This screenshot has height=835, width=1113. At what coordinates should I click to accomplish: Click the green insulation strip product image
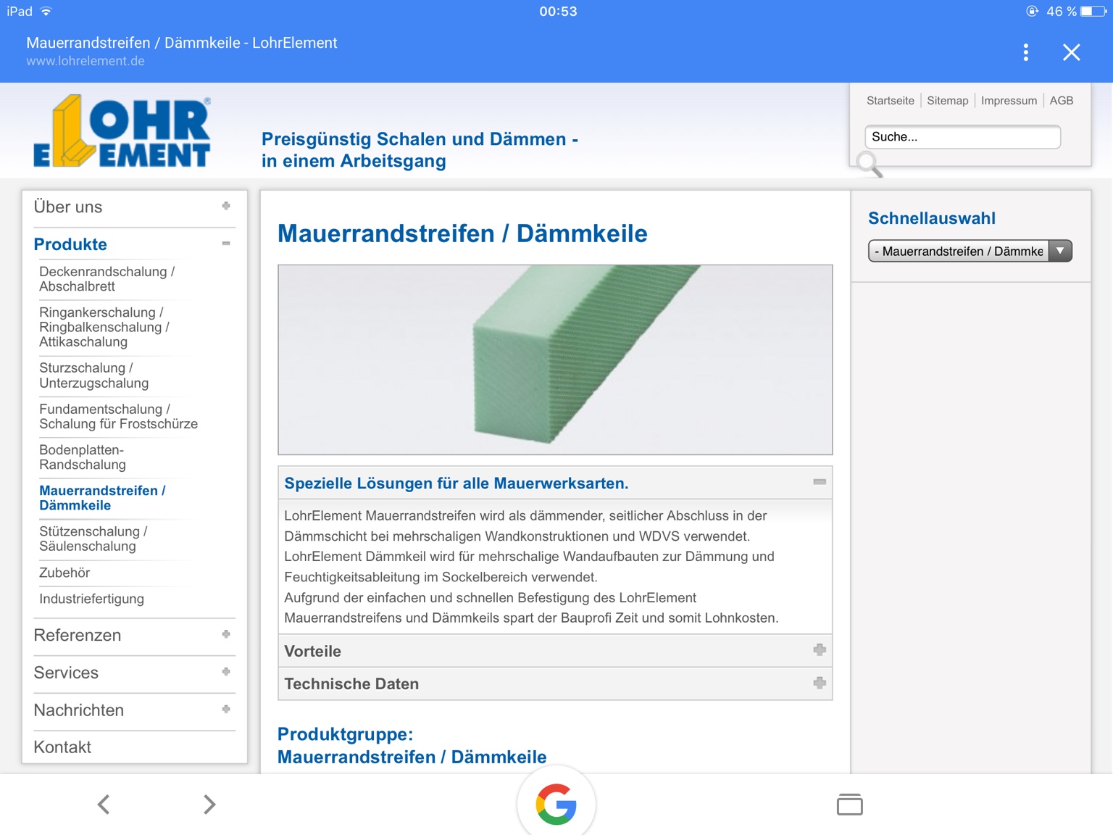(x=555, y=360)
